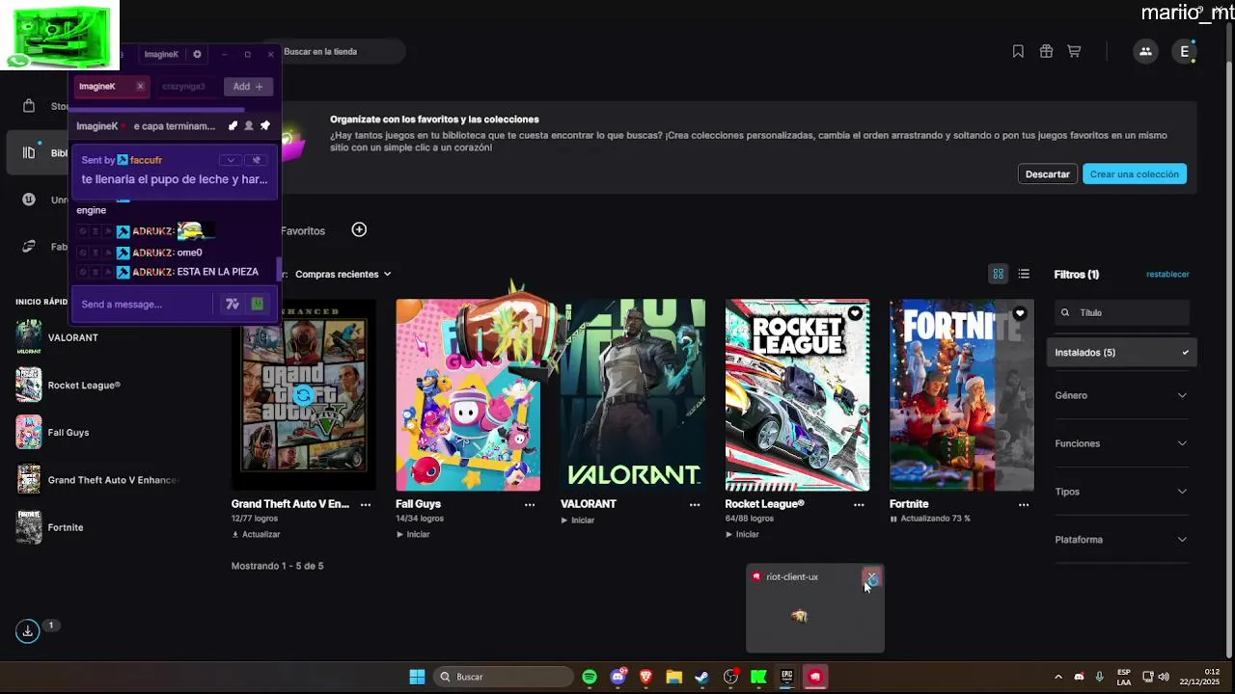Toggle favorite heart on Fortnite card

1020,313
